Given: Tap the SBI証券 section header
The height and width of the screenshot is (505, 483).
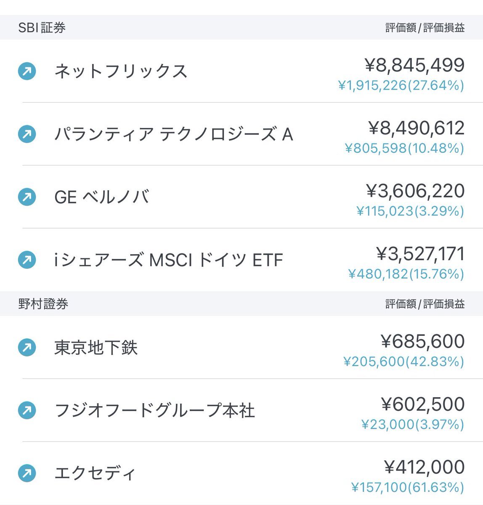Looking at the screenshot, I should pyautogui.click(x=241, y=28).
